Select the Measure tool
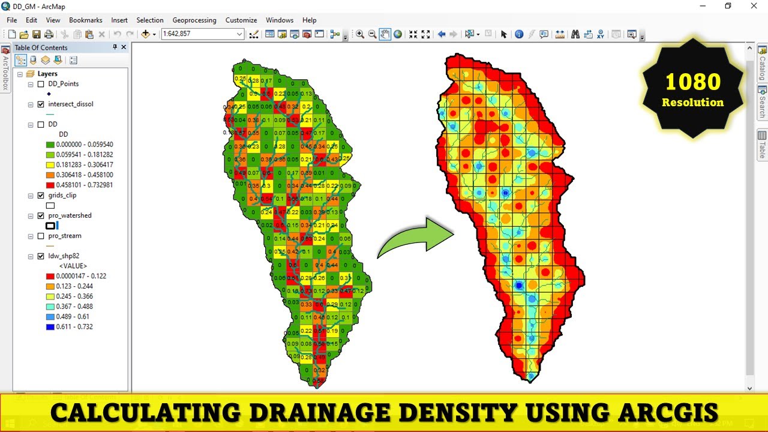The image size is (768, 432). click(560, 34)
